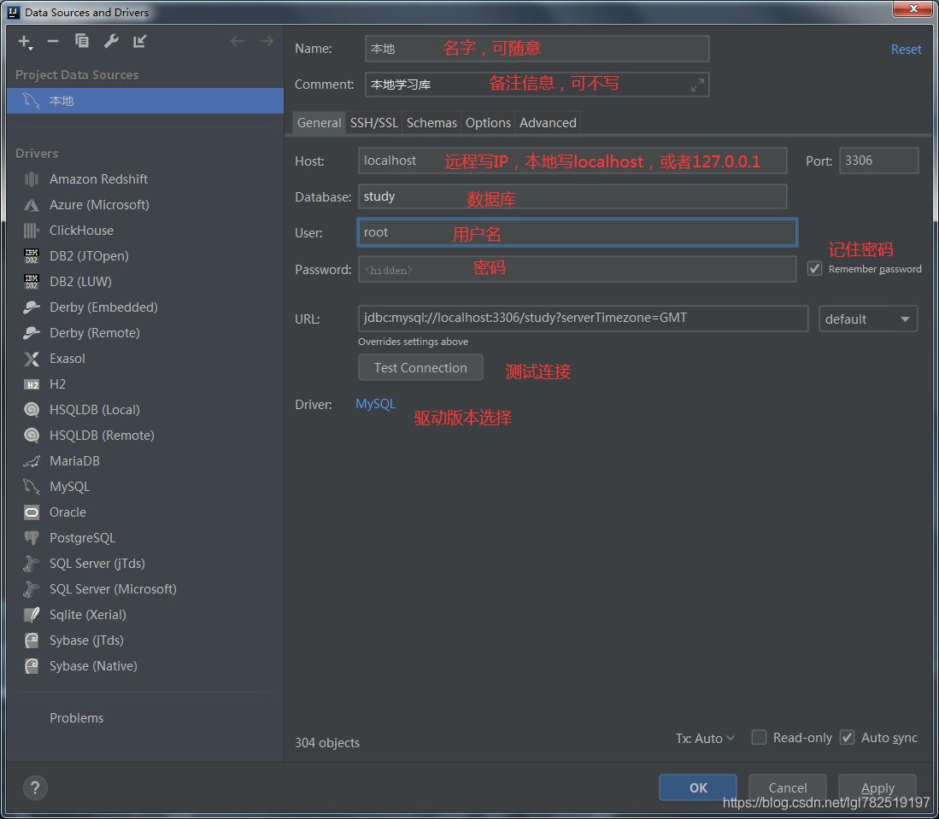Open driver settings wrench icon

pos(111,41)
